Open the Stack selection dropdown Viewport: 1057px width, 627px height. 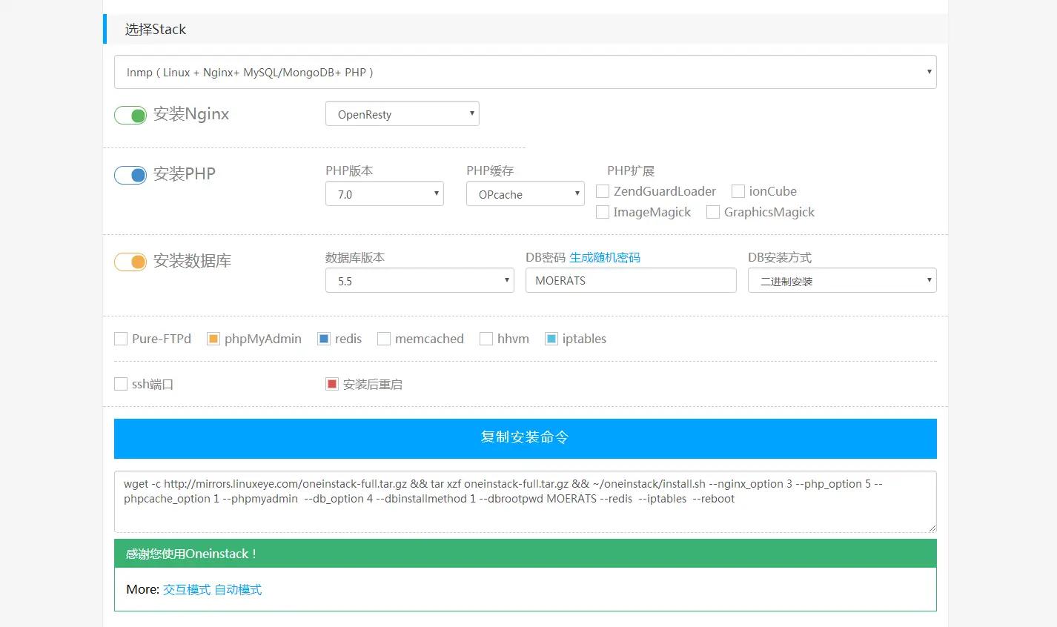pos(525,73)
